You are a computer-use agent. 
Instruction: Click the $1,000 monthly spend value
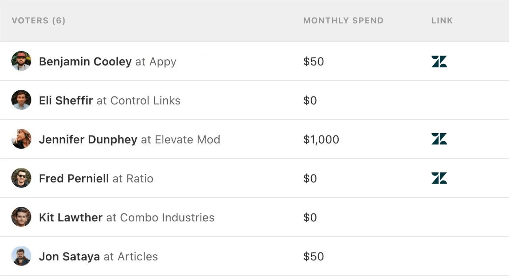tap(321, 139)
